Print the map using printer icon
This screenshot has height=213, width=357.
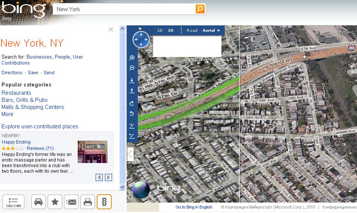[88, 202]
